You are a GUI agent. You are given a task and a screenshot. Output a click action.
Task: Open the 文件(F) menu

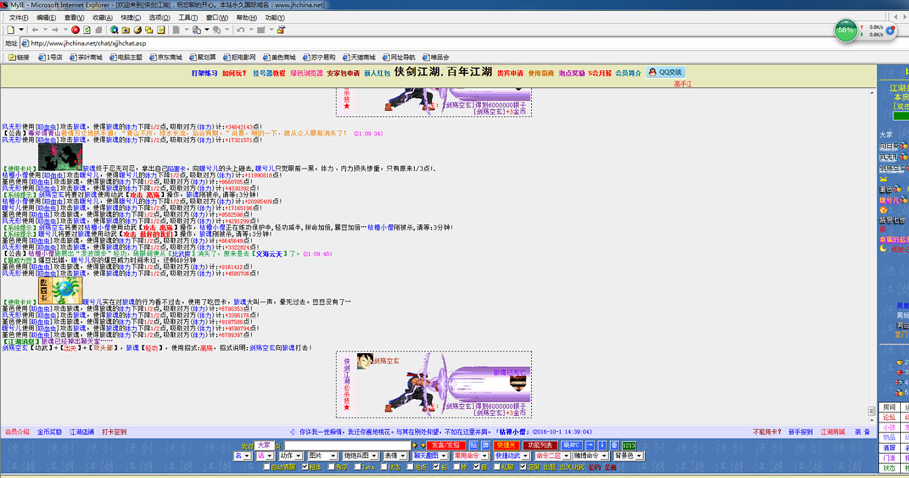(x=18, y=18)
